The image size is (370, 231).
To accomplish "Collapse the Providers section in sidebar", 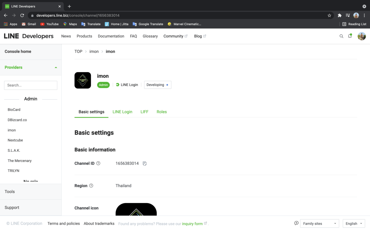I will click(x=56, y=67).
